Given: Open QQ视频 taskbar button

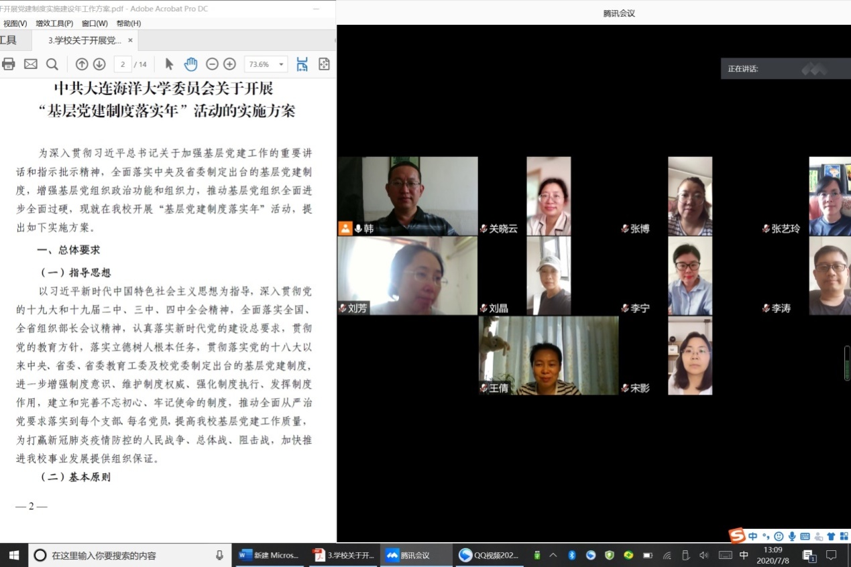Looking at the screenshot, I should [x=490, y=555].
